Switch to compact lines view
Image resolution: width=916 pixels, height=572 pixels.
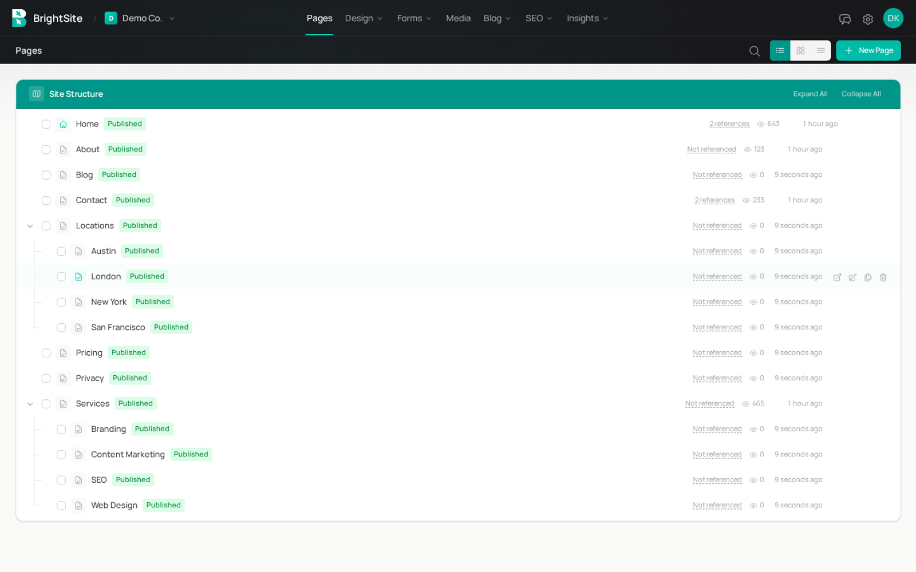point(820,50)
